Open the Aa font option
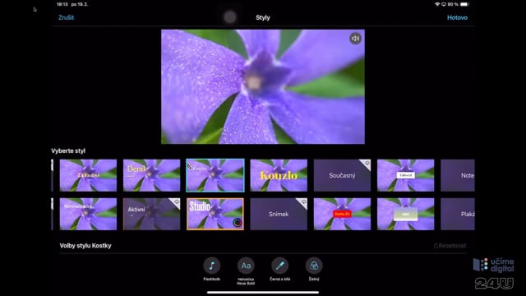Screen dimensions: 526x296 coord(246,266)
